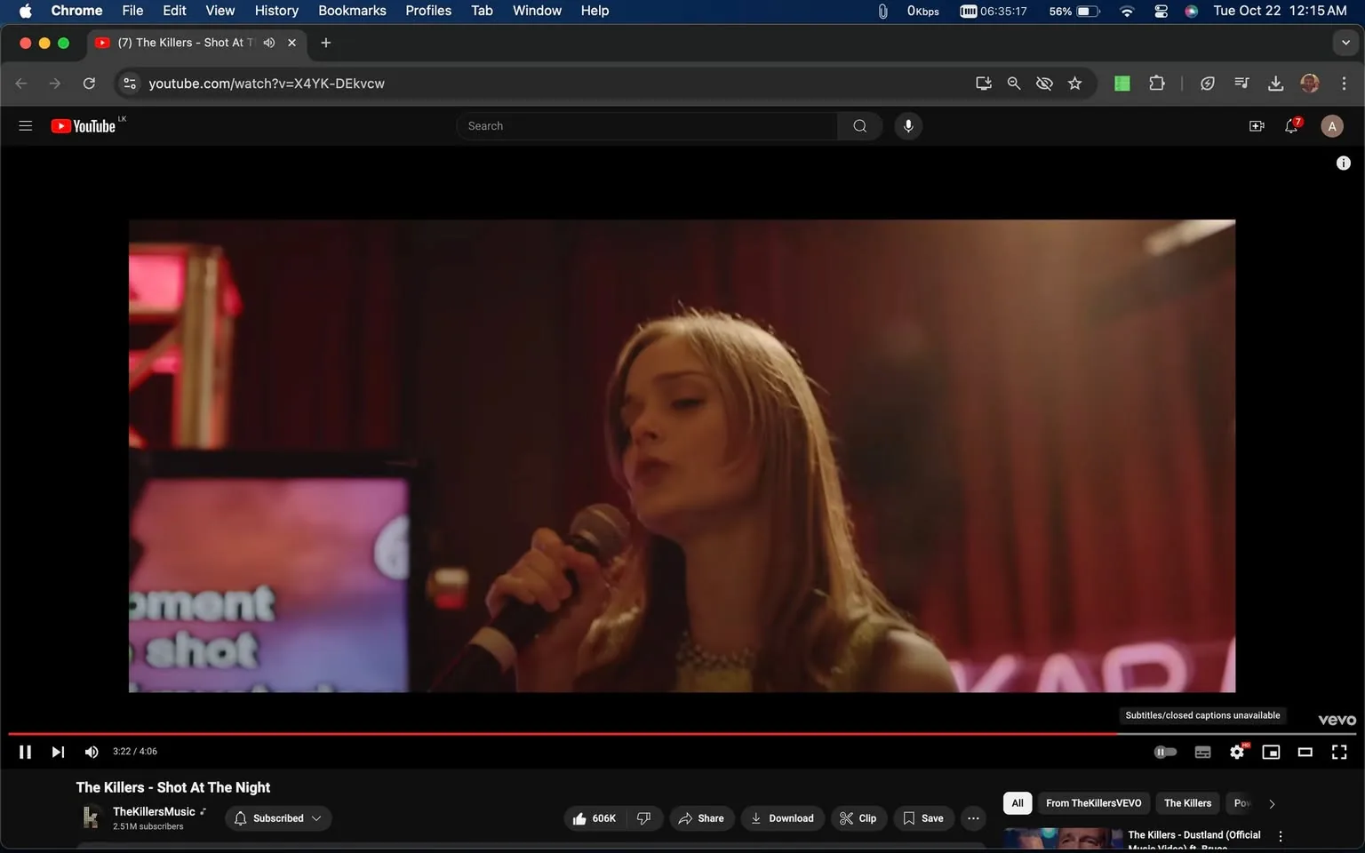
Task: Open subtitles/closed captions
Action: (1201, 752)
